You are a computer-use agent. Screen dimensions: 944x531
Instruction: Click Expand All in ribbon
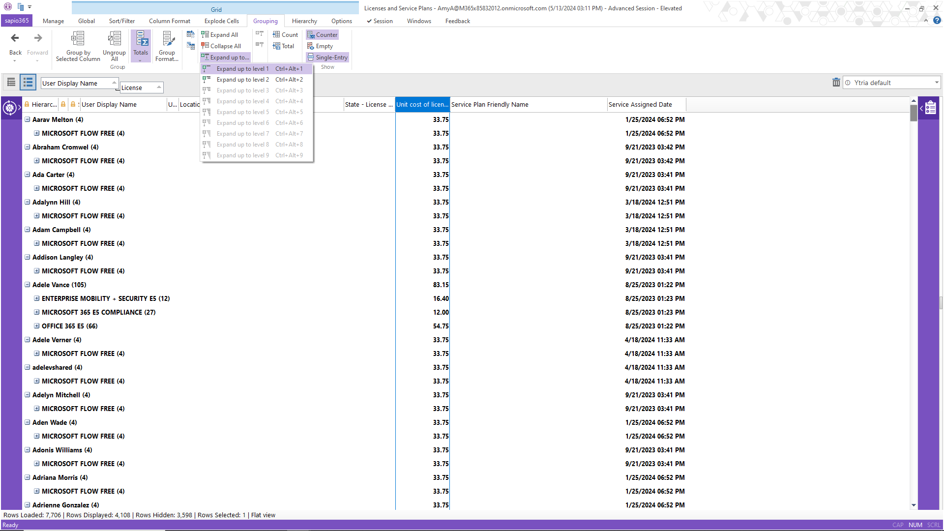click(220, 35)
